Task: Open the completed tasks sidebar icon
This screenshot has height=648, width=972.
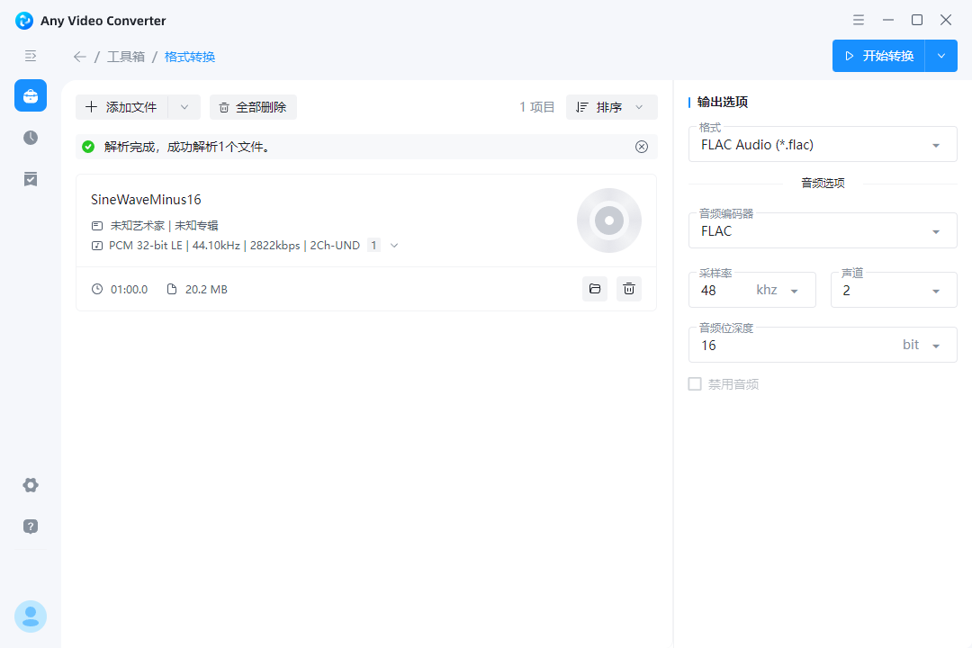Action: tap(31, 179)
